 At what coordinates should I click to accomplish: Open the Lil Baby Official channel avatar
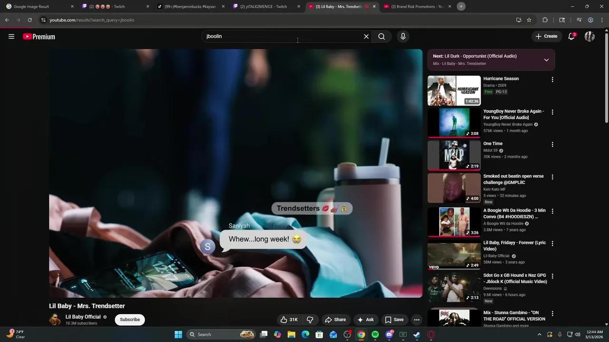click(55, 320)
